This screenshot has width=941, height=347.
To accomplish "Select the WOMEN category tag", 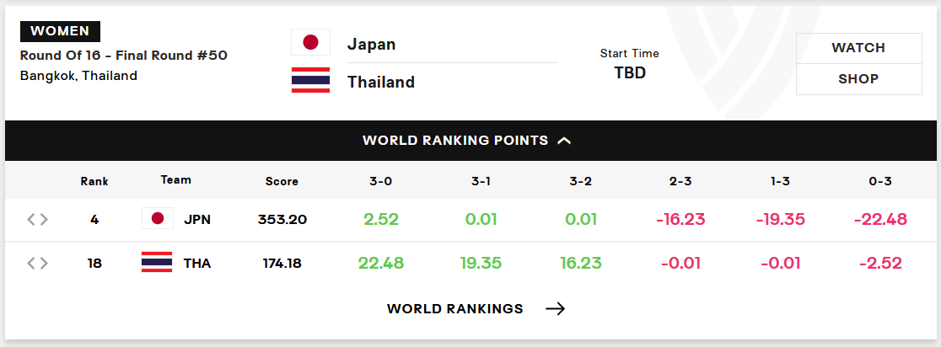I will click(60, 31).
